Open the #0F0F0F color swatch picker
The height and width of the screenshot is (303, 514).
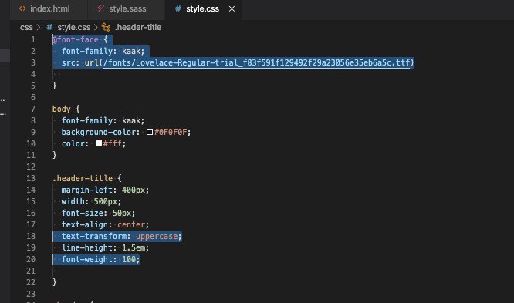pyautogui.click(x=150, y=132)
